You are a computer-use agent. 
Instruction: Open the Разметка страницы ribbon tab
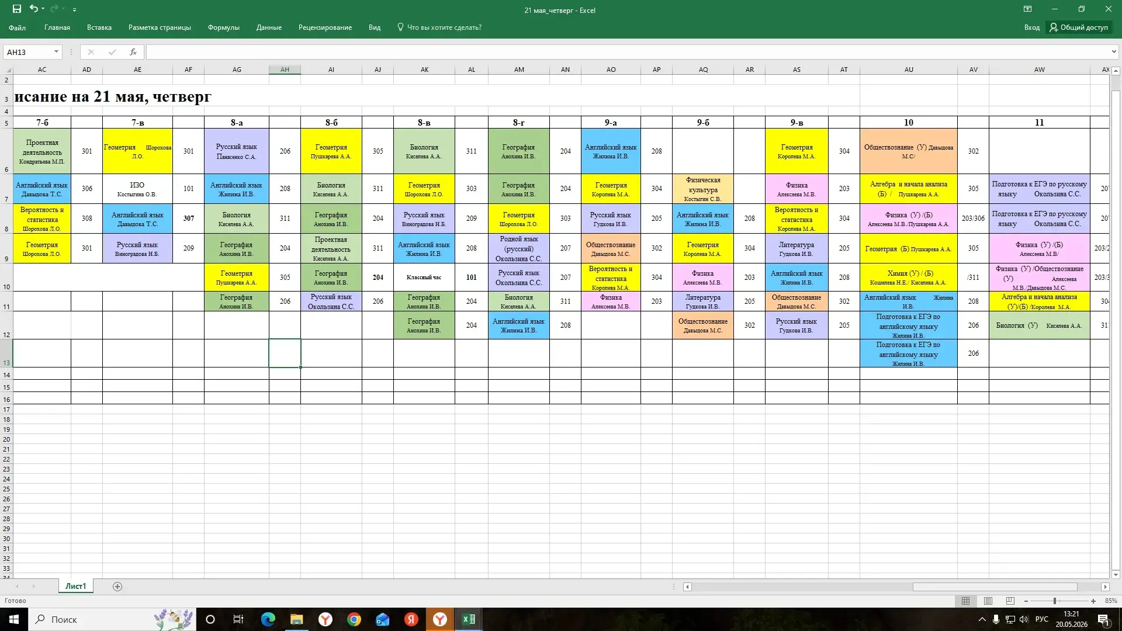[160, 27]
